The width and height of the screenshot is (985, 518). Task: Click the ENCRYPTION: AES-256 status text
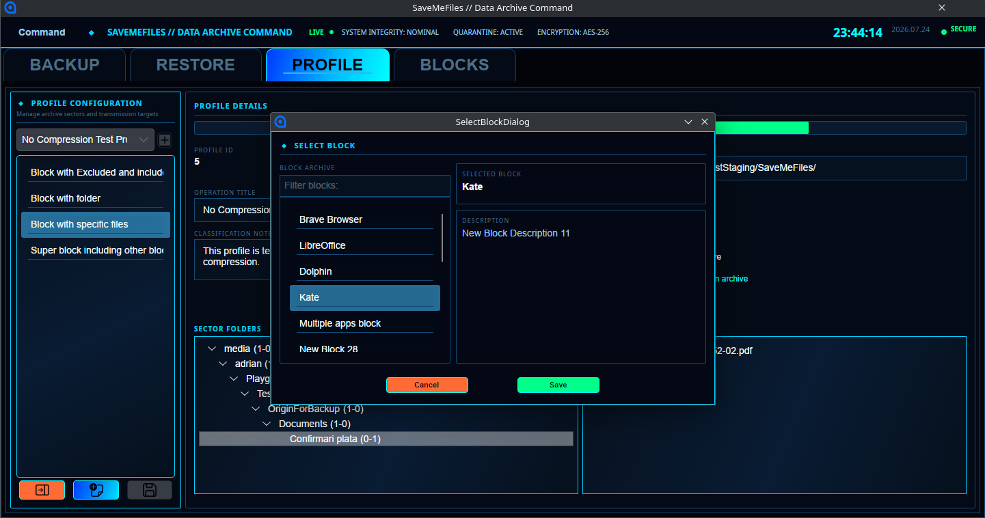[573, 32]
